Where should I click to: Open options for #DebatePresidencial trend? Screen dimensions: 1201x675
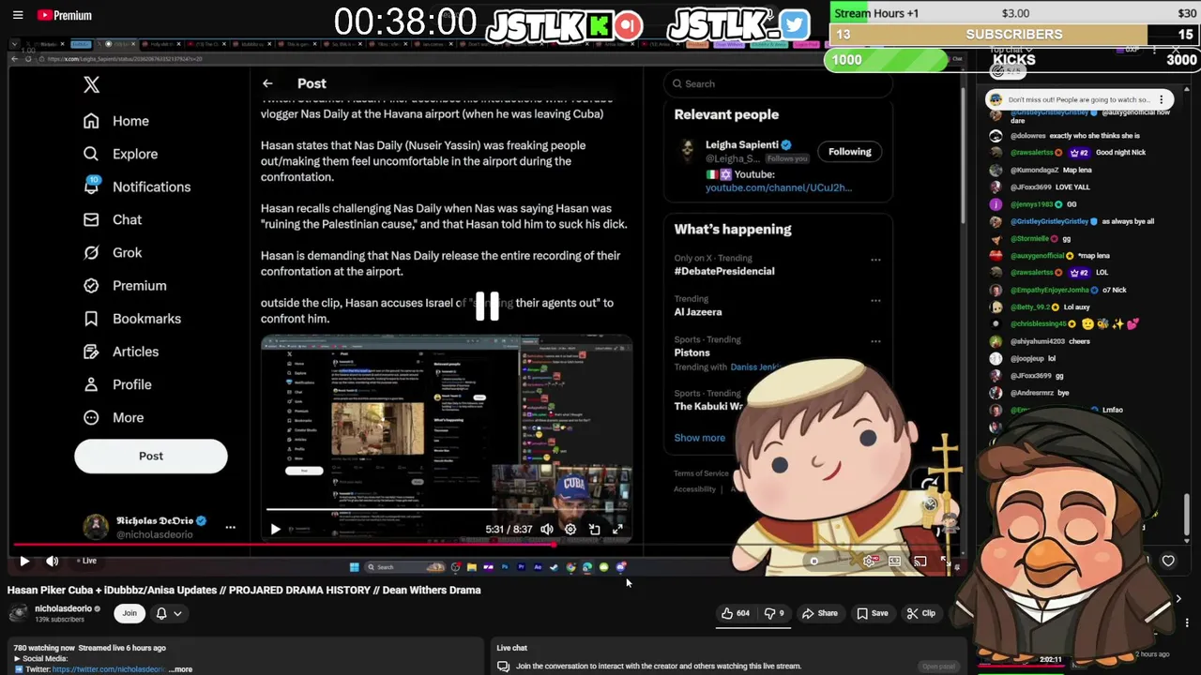coord(875,260)
